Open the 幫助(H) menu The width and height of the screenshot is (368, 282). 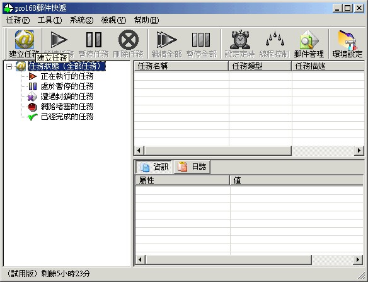(146, 20)
